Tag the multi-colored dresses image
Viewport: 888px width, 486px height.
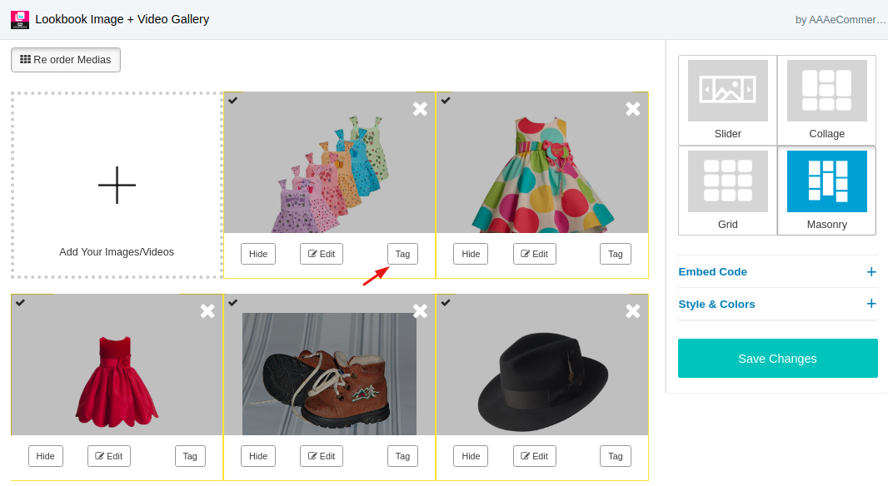(402, 254)
